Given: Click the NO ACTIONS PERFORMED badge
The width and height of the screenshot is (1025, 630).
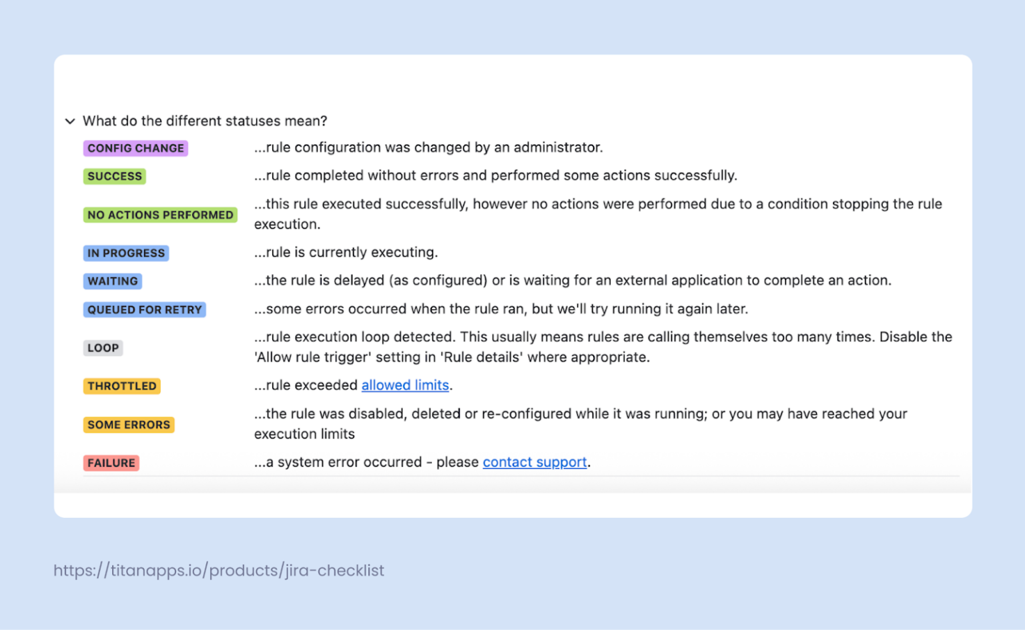Looking at the screenshot, I should [x=160, y=215].
